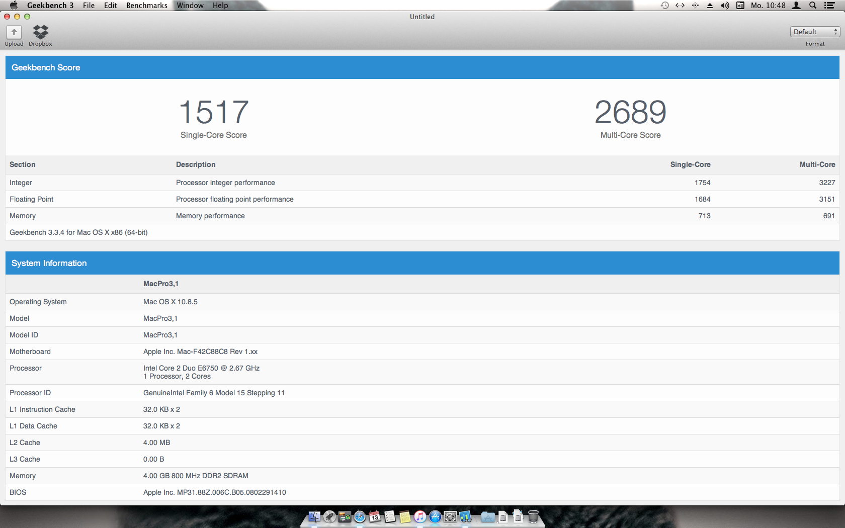Click 'Processor integer performance' description
This screenshot has width=845, height=528.
225,183
